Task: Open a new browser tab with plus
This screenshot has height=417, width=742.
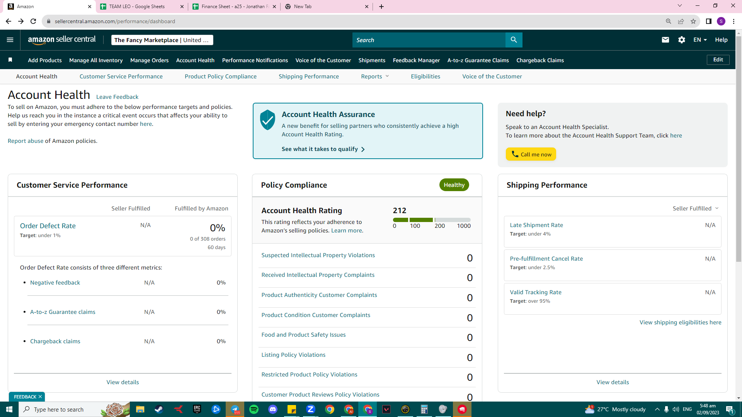Action: pyautogui.click(x=381, y=7)
